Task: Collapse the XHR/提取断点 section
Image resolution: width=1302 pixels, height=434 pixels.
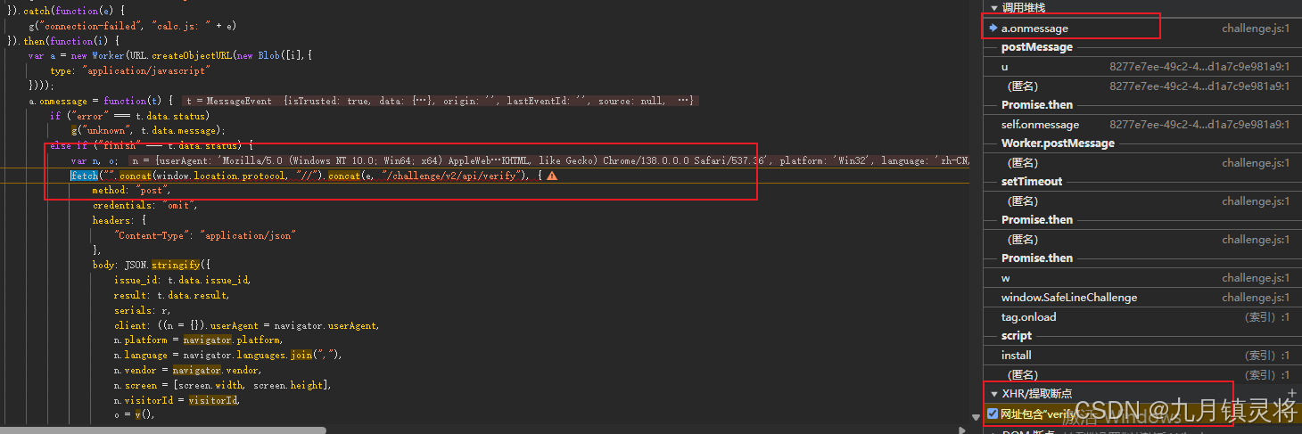Action: coord(994,393)
